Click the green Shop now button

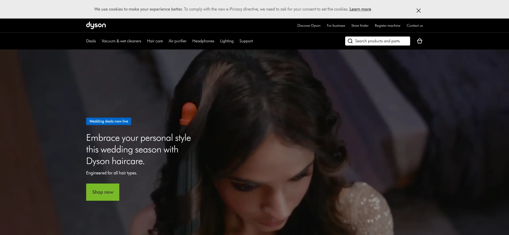[103, 192]
